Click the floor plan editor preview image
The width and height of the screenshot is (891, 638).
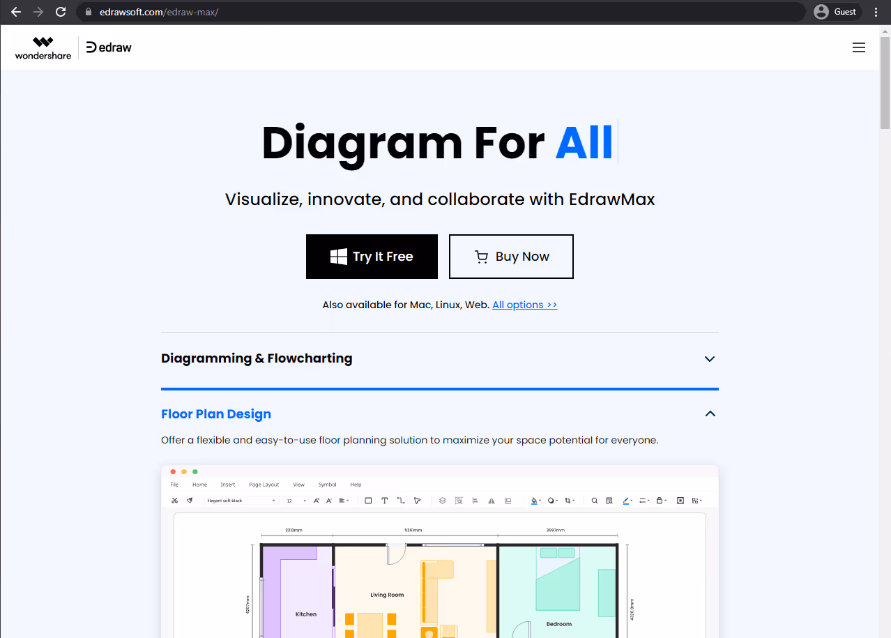tap(439, 552)
